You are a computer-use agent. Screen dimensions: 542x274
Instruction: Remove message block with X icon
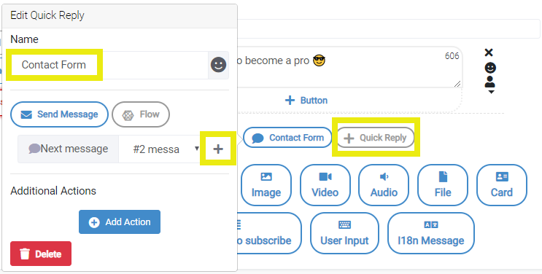click(x=489, y=52)
